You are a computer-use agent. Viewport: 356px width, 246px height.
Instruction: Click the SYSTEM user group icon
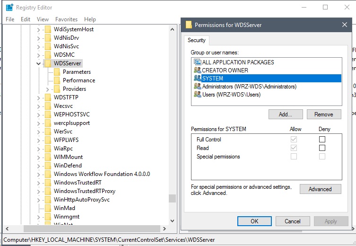pyautogui.click(x=198, y=78)
